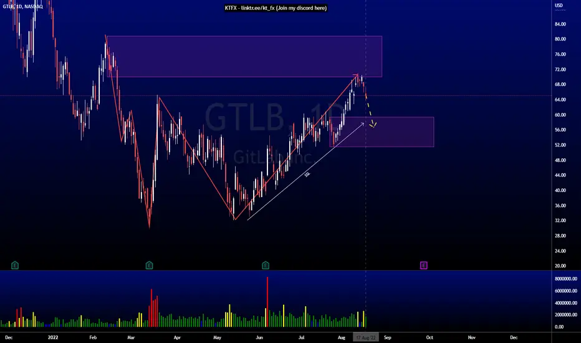Click the Jun label on time axis

pyautogui.click(x=259, y=337)
